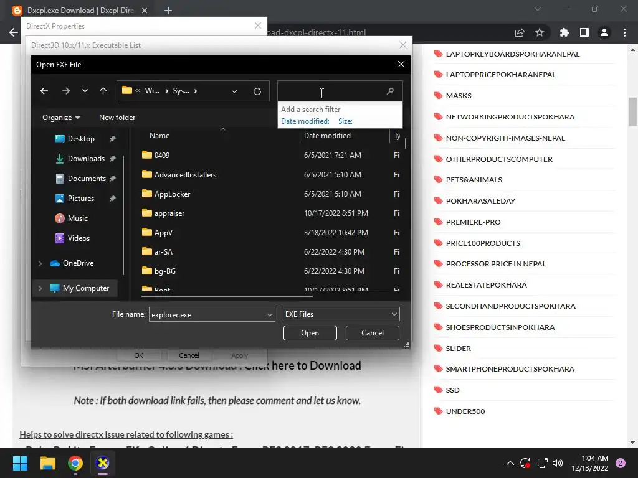Select the appraiser folder
This screenshot has height=478, width=638.
coord(169,213)
